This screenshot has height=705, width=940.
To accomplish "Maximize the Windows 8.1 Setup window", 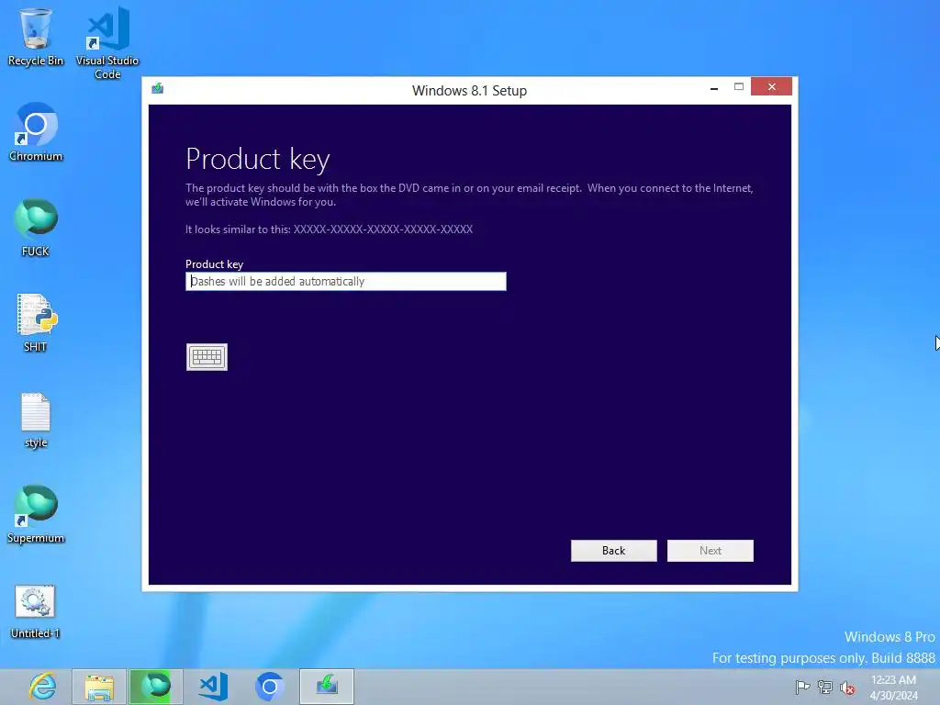I will pyautogui.click(x=739, y=87).
